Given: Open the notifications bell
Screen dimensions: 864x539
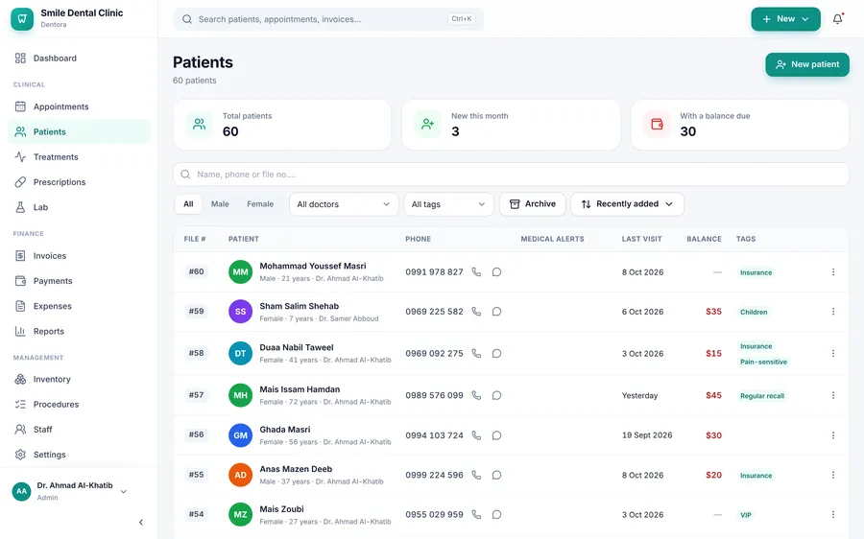Looking at the screenshot, I should point(837,19).
